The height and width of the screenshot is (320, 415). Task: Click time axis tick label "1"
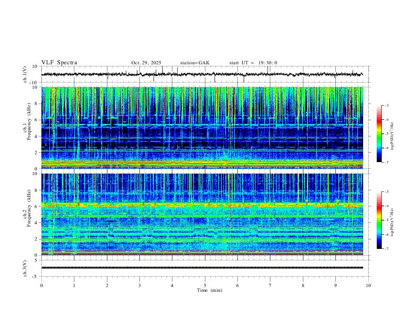(74, 285)
